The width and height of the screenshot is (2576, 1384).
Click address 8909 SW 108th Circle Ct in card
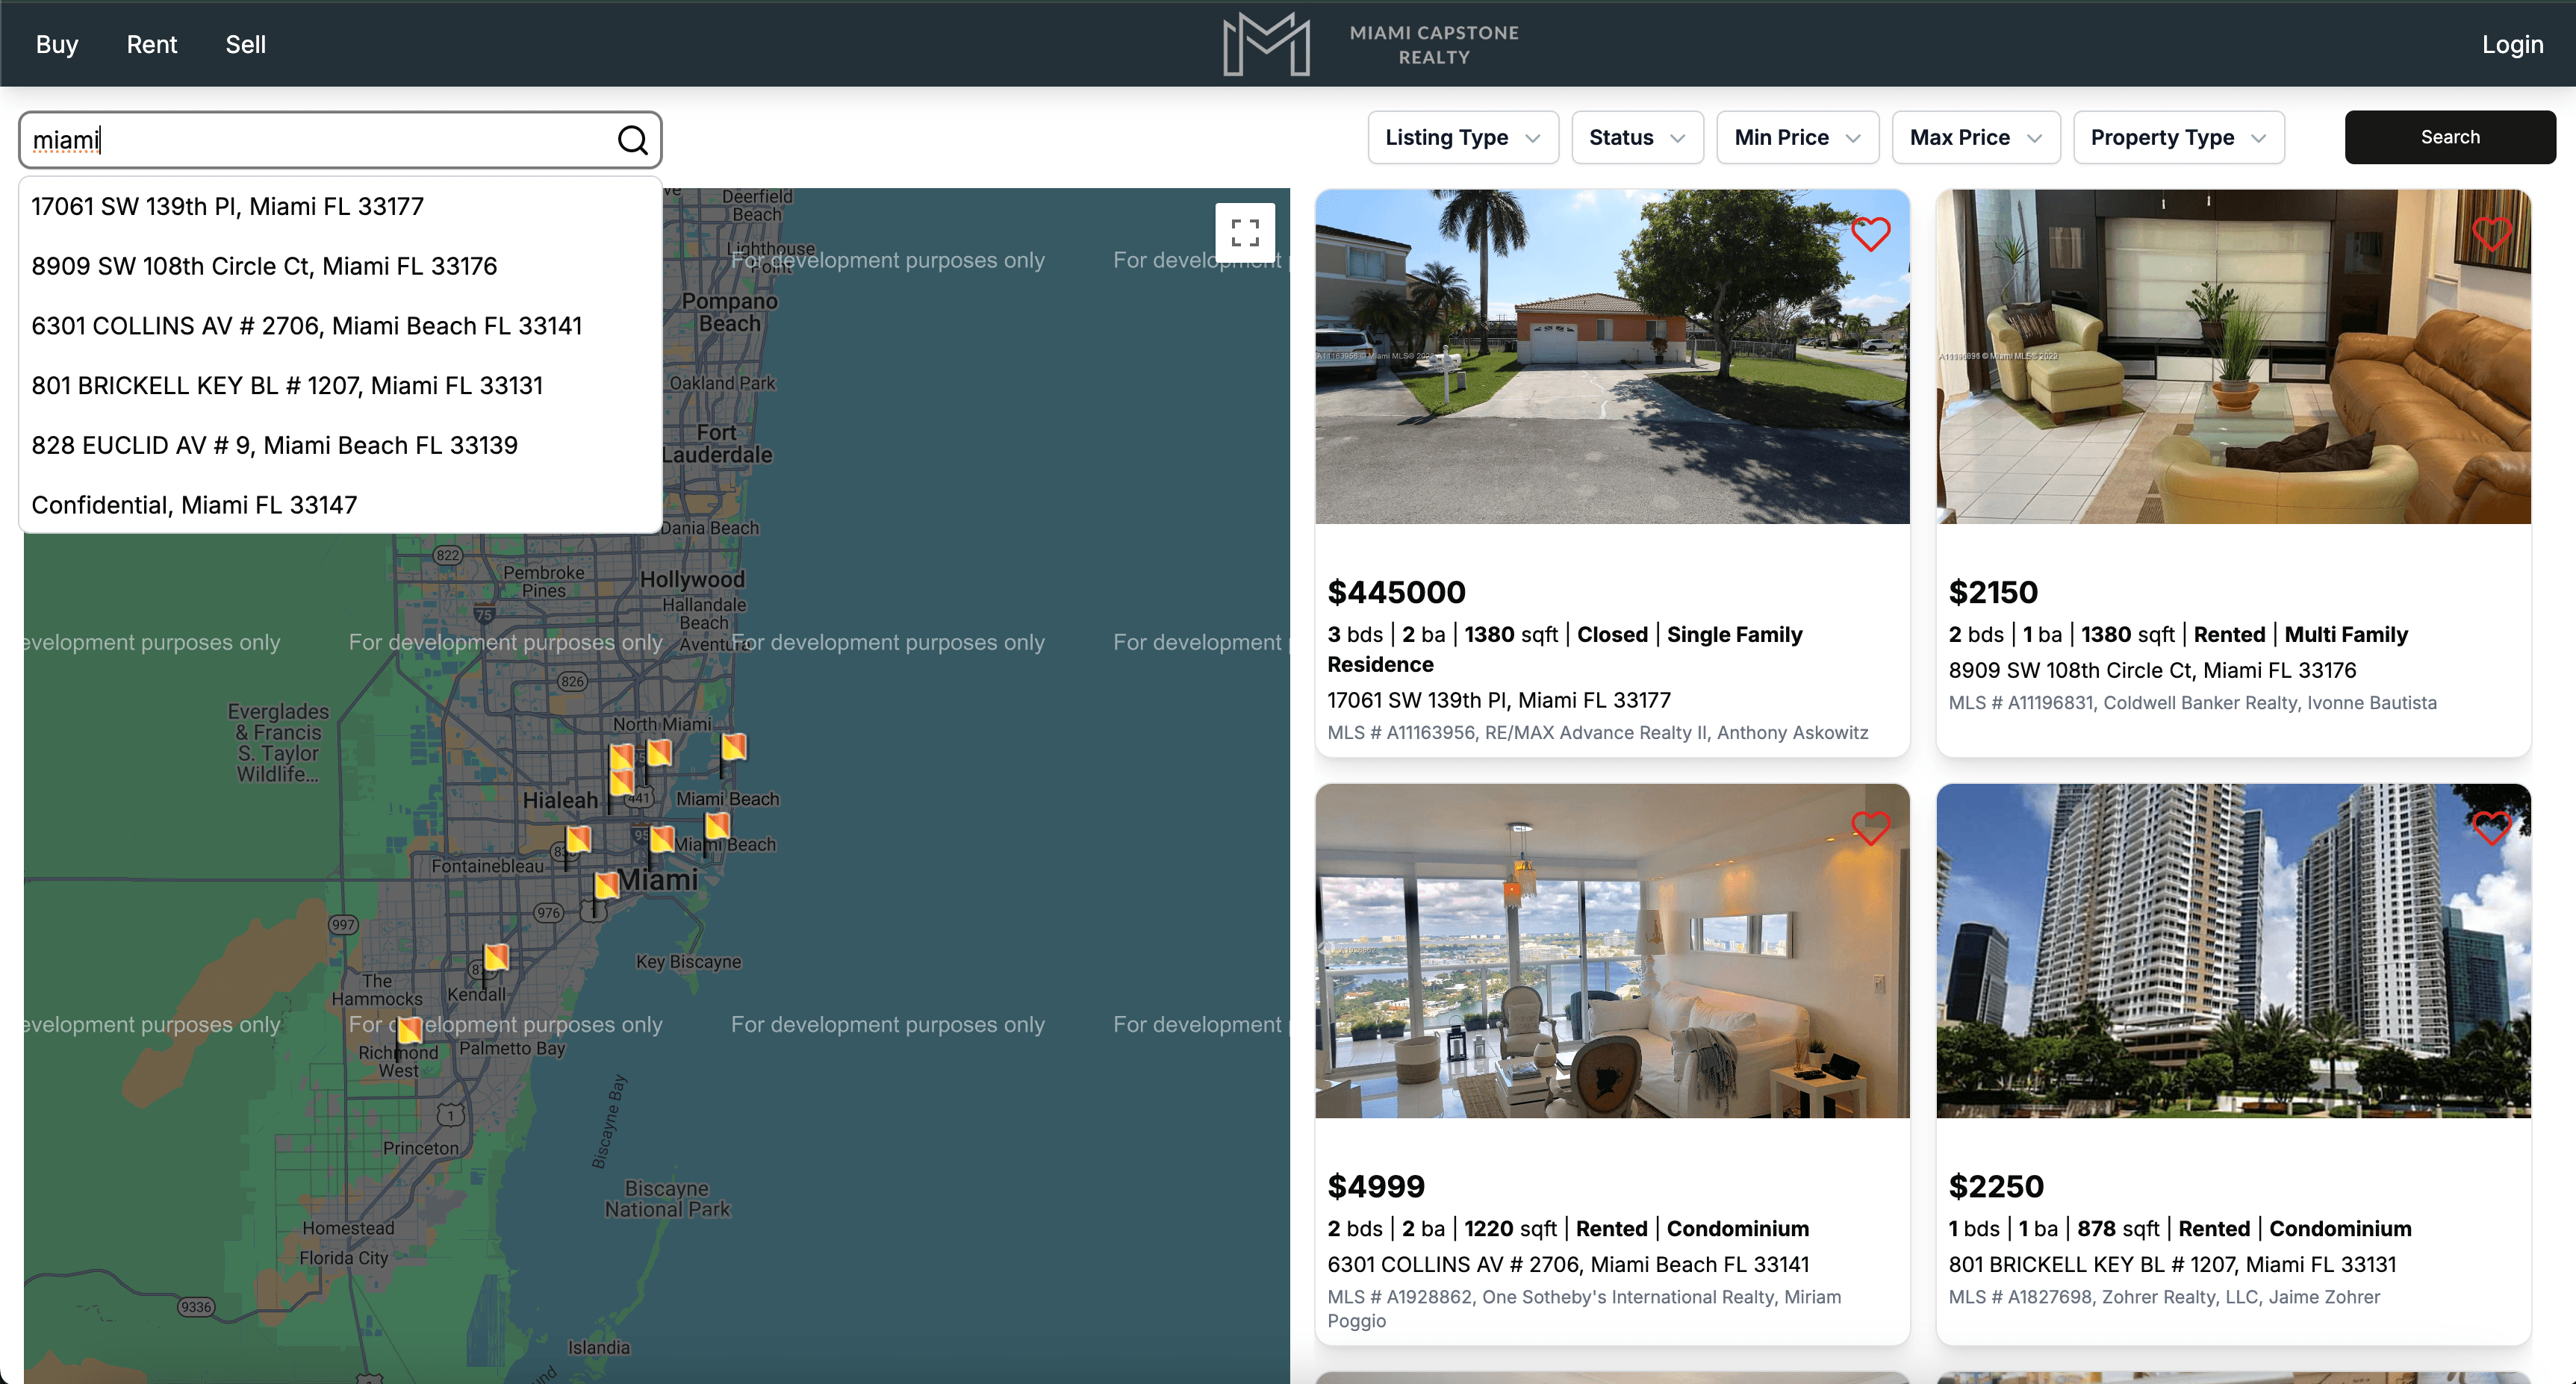point(2152,671)
